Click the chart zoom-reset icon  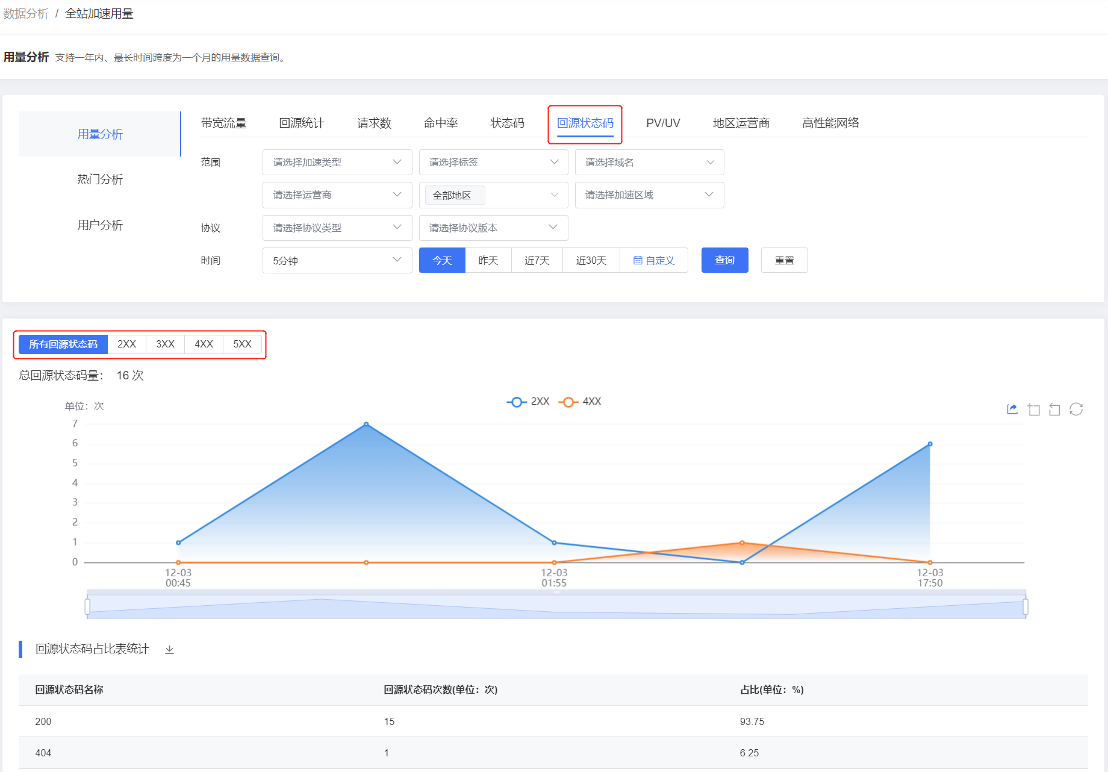[1054, 409]
